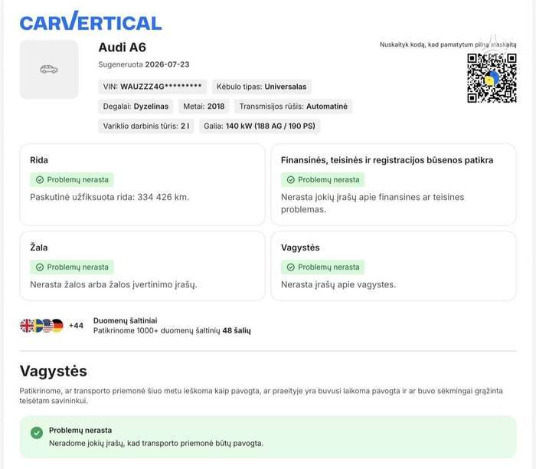Click the QR code for full report
The width and height of the screenshot is (536, 469).
click(x=492, y=78)
